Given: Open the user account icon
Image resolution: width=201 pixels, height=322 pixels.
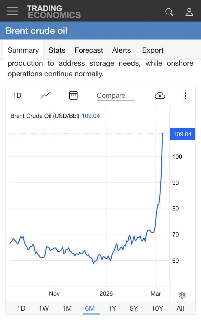Looking at the screenshot, I should coord(189,12).
